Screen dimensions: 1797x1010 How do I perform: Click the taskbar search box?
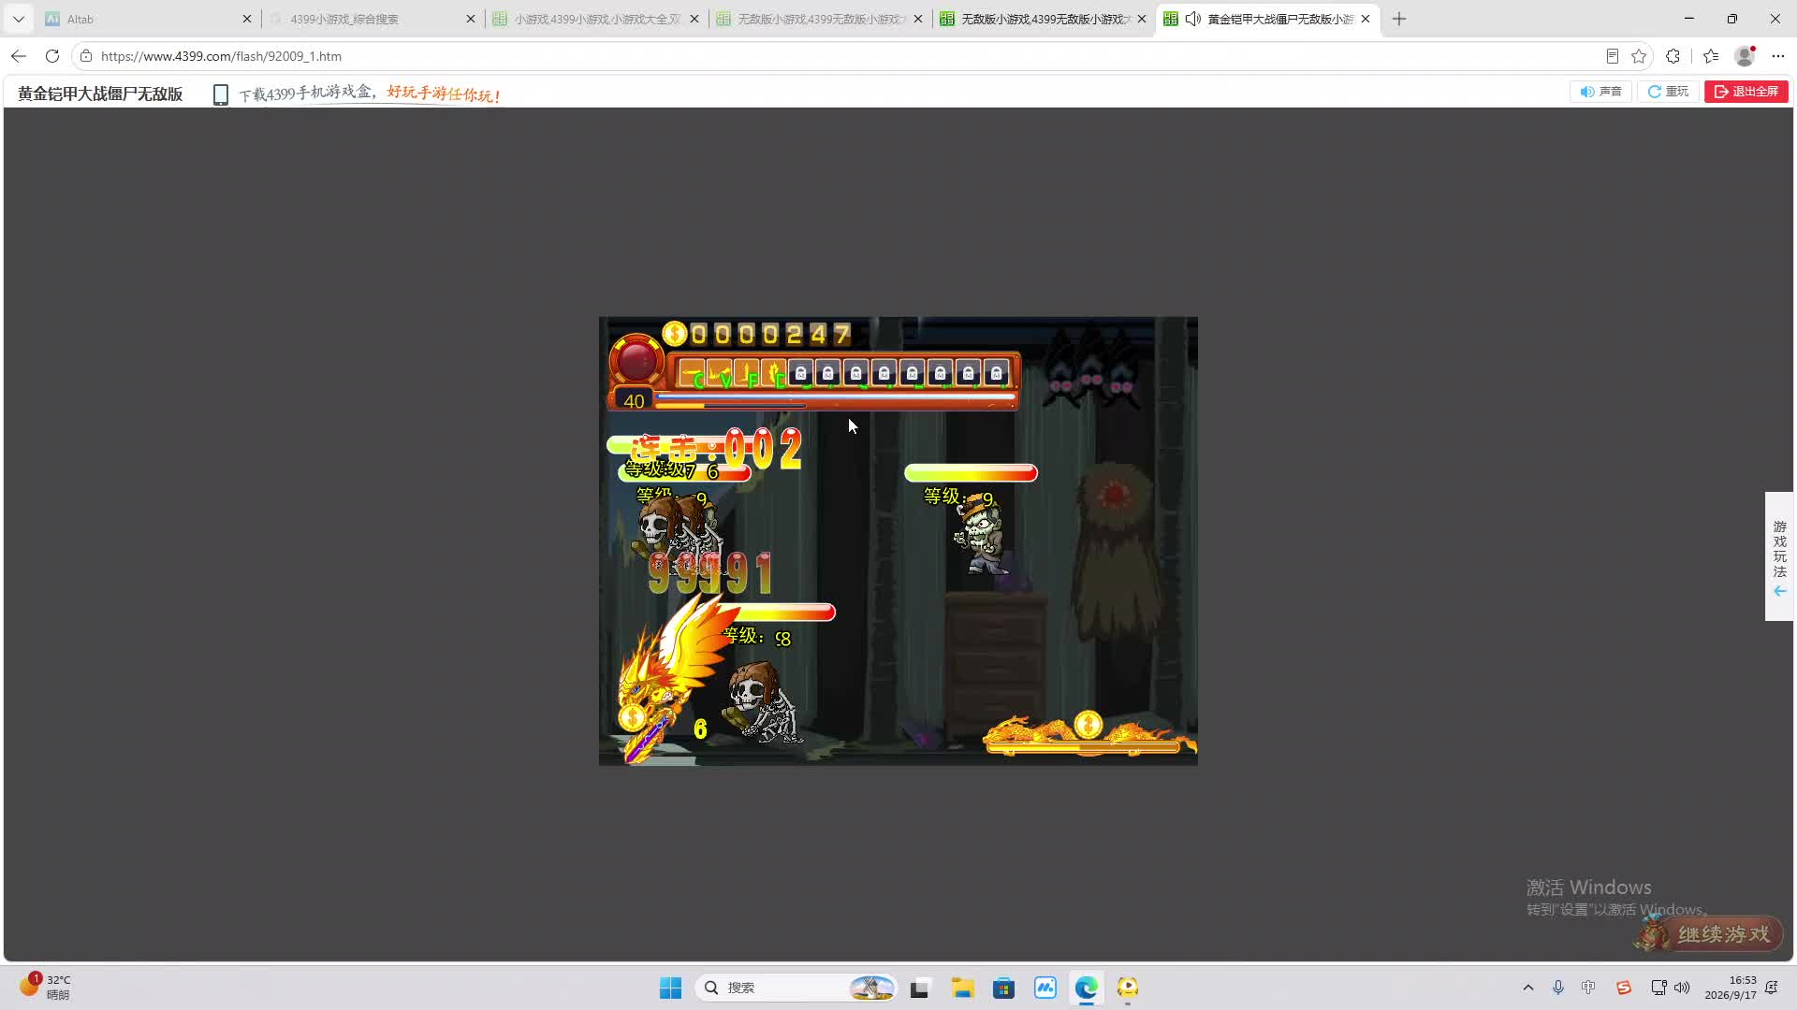796,988
